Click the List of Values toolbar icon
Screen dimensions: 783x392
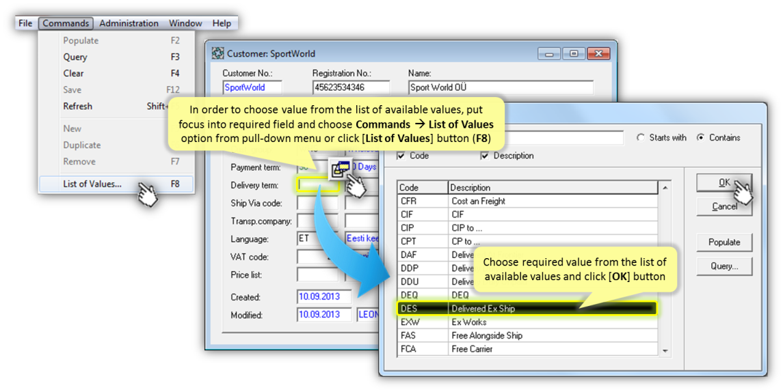pos(340,169)
